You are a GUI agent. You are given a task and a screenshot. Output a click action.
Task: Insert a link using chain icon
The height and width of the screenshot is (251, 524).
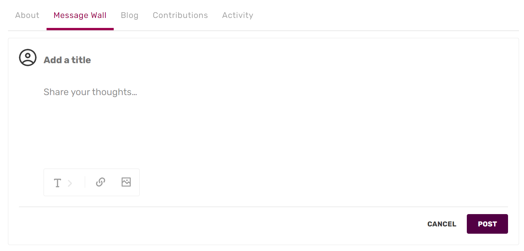pyautogui.click(x=100, y=182)
